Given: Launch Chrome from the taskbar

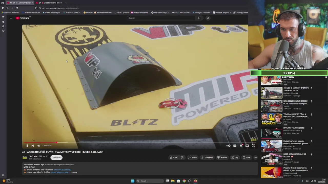Looking at the screenshot, I should click(184, 181).
